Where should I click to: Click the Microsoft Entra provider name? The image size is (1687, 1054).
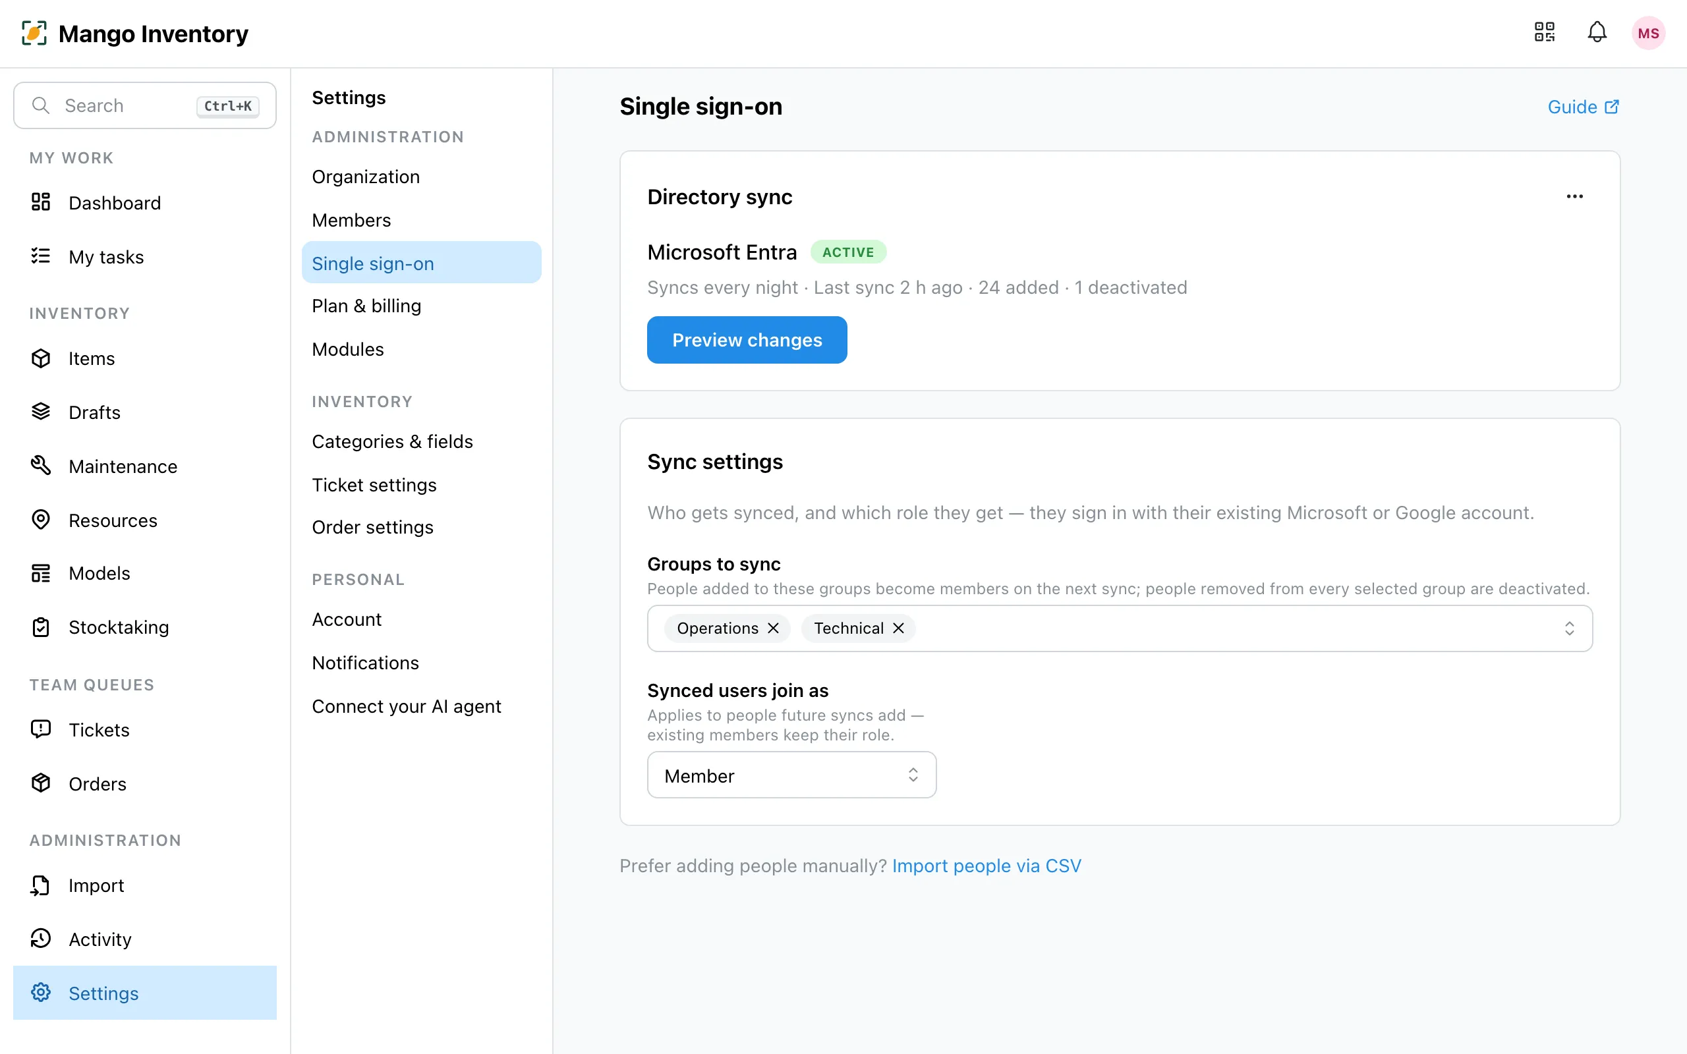point(722,252)
